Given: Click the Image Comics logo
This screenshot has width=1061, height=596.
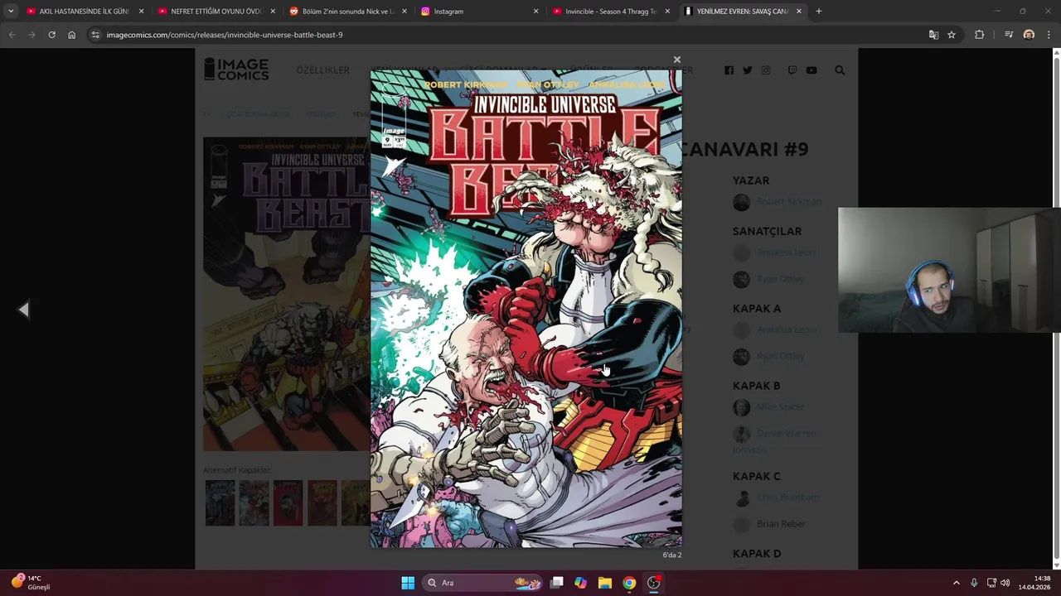Looking at the screenshot, I should pos(236,70).
